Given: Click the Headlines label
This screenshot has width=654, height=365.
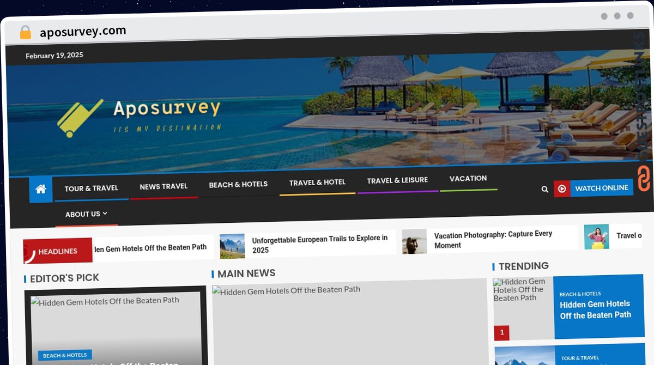Looking at the screenshot, I should click(58, 251).
